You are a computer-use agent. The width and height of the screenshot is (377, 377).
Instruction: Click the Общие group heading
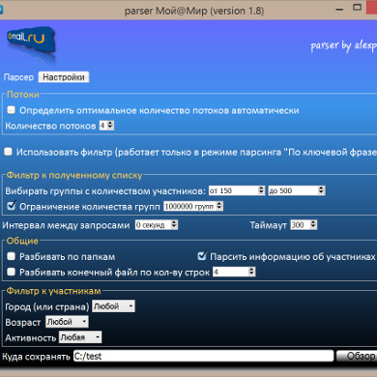22,241
